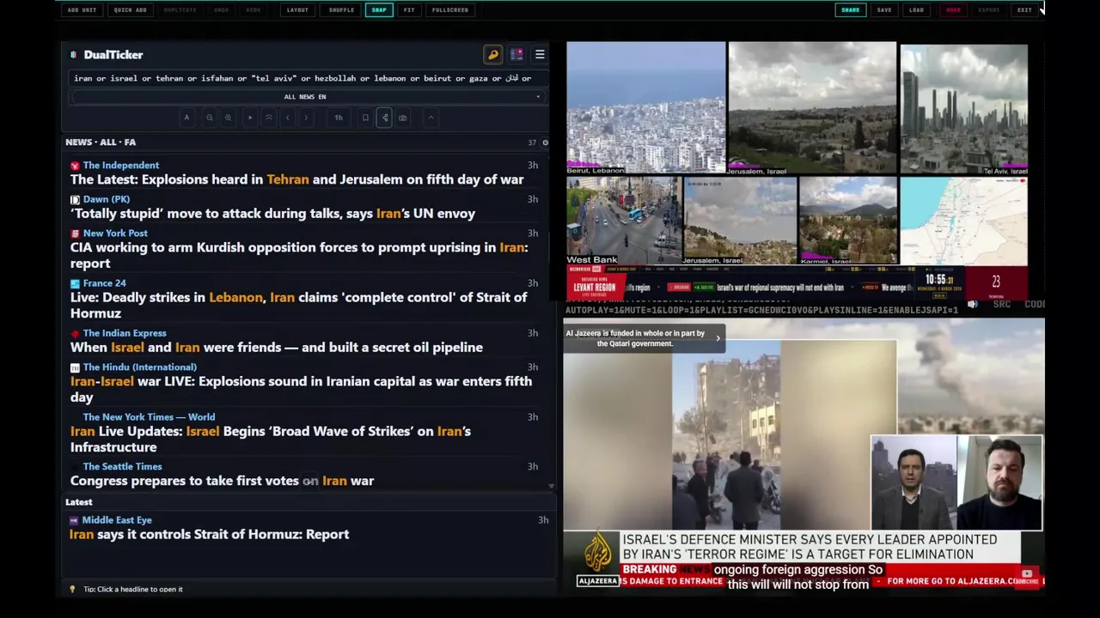This screenshot has width=1100, height=618.
Task: Select the Beirut, Lebanon webcam feed
Action: click(646, 108)
